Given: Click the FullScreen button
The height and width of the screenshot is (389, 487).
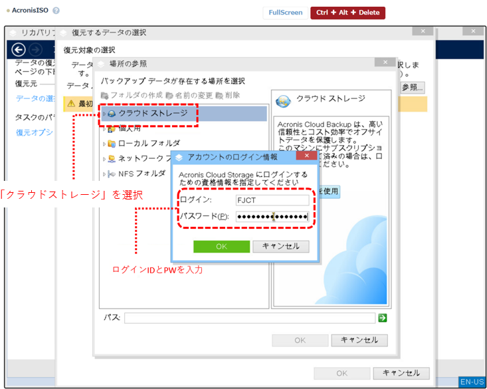Looking at the screenshot, I should [285, 13].
